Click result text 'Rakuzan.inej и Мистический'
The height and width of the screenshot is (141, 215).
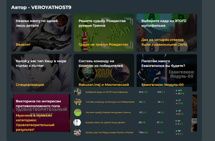pos(104,85)
